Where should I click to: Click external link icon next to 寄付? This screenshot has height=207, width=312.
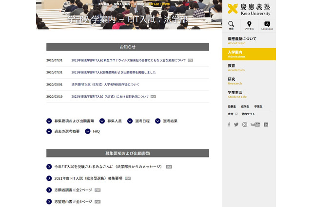coord(236,114)
